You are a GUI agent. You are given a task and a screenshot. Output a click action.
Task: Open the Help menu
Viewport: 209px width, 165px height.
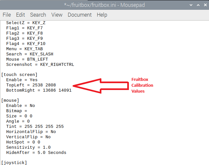coord(102,15)
